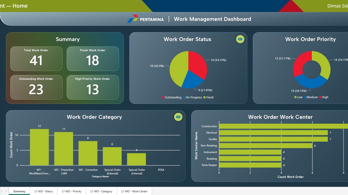Click the Total Work Order card

(x=36, y=58)
